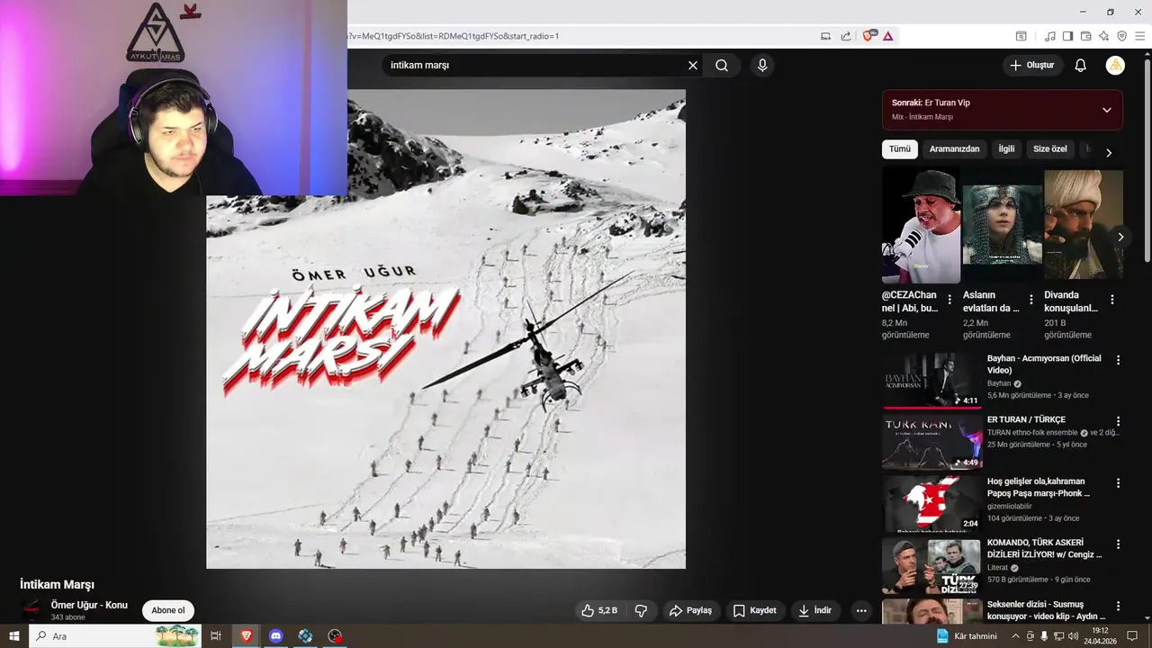The image size is (1152, 648).
Task: Open the Aslanın evlatları Short thumbnail
Action: coord(1002,226)
